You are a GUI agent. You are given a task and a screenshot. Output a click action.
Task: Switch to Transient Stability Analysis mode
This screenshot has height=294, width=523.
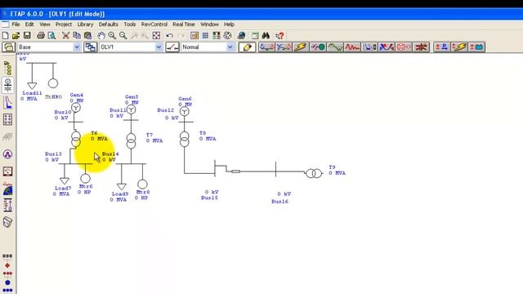tap(352, 47)
